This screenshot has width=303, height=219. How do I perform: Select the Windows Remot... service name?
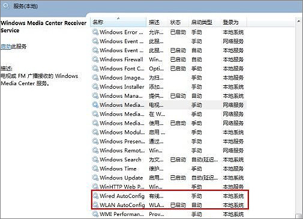[122, 151]
